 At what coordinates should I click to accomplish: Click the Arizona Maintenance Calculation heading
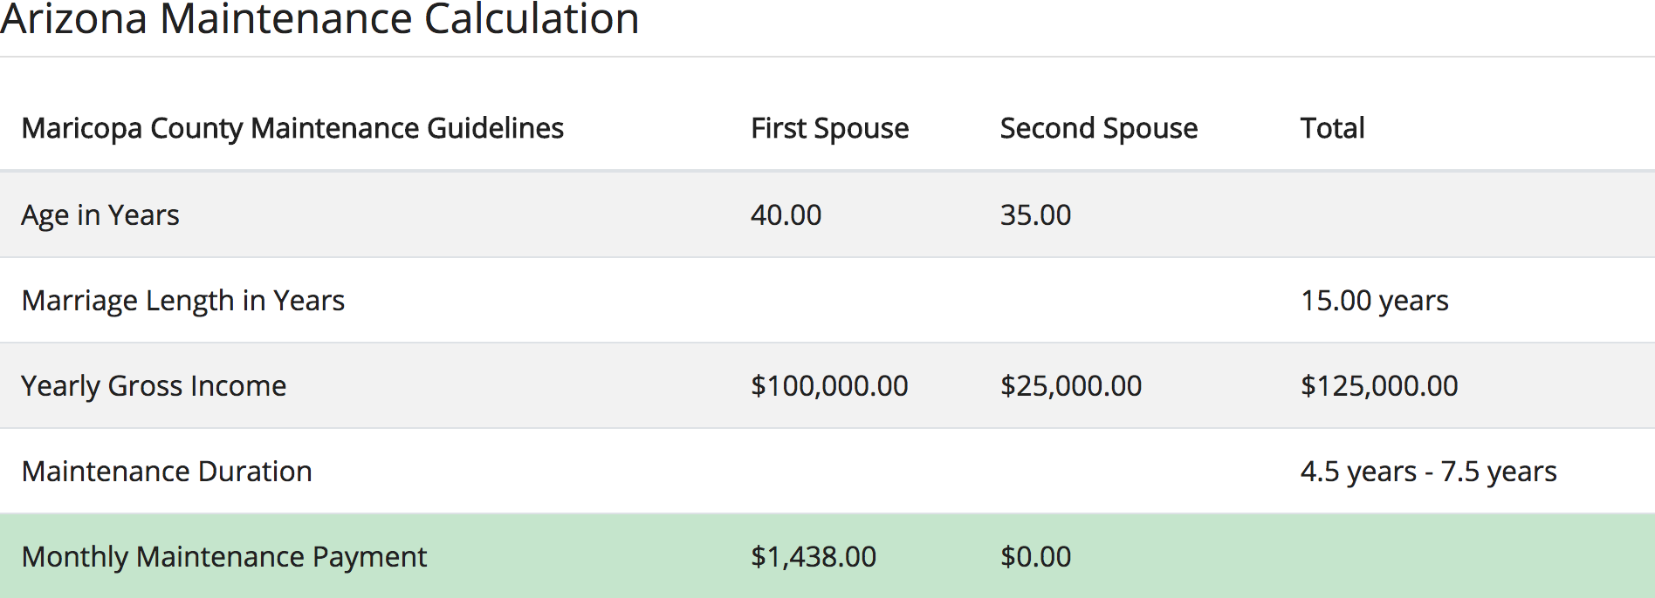319,19
